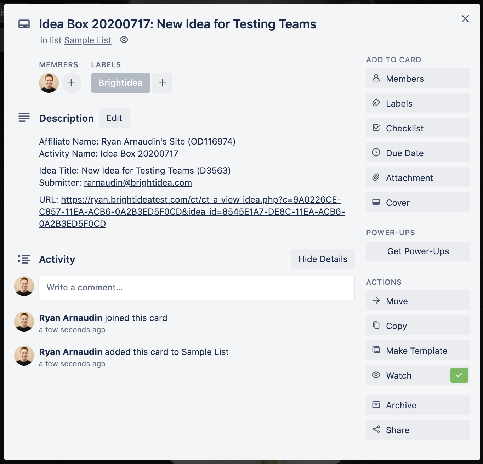Set a Due Date on card
The height and width of the screenshot is (464, 483).
pyautogui.click(x=418, y=153)
